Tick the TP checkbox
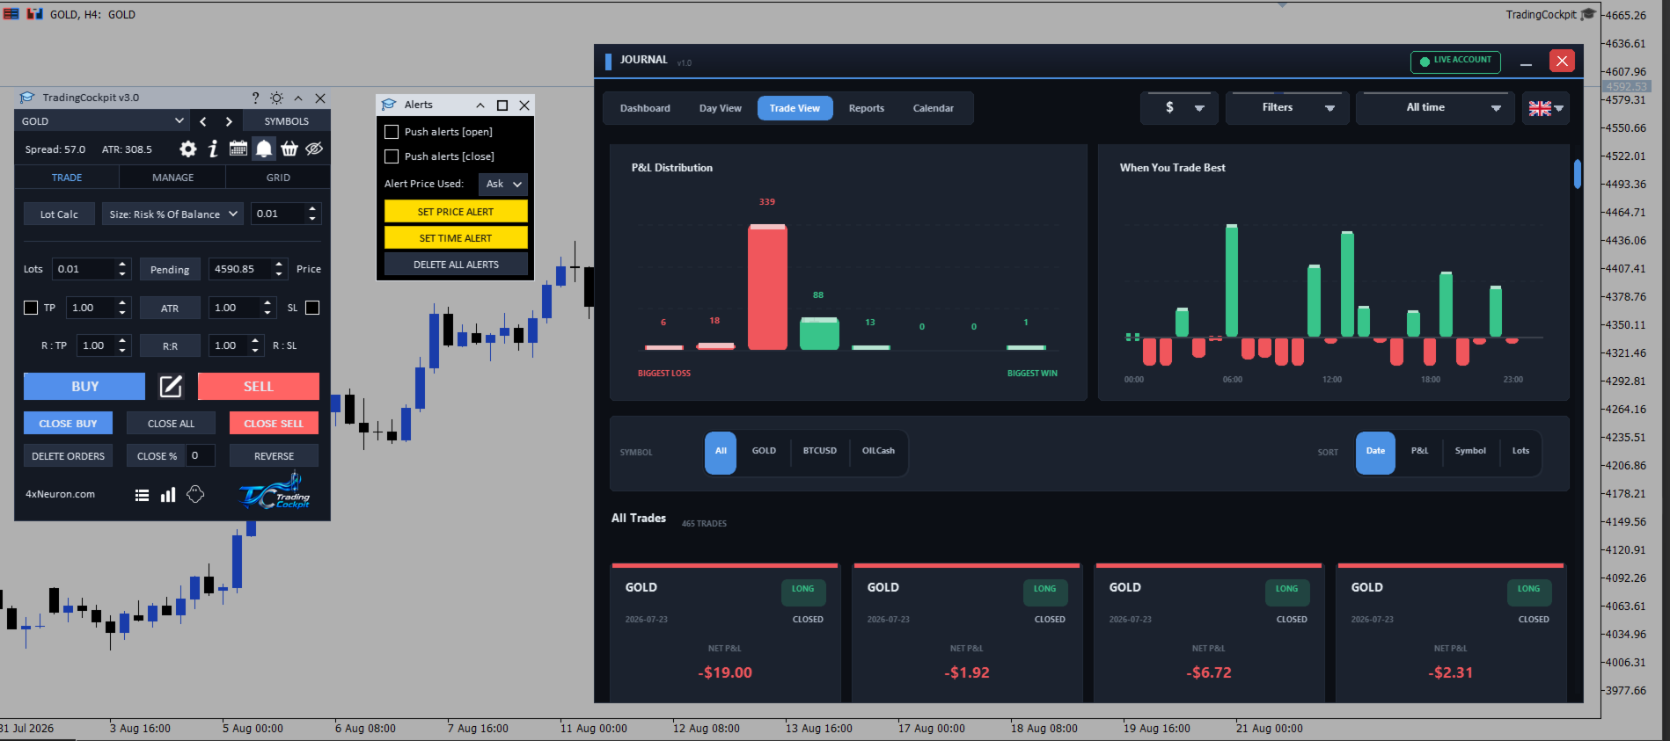 (x=31, y=308)
